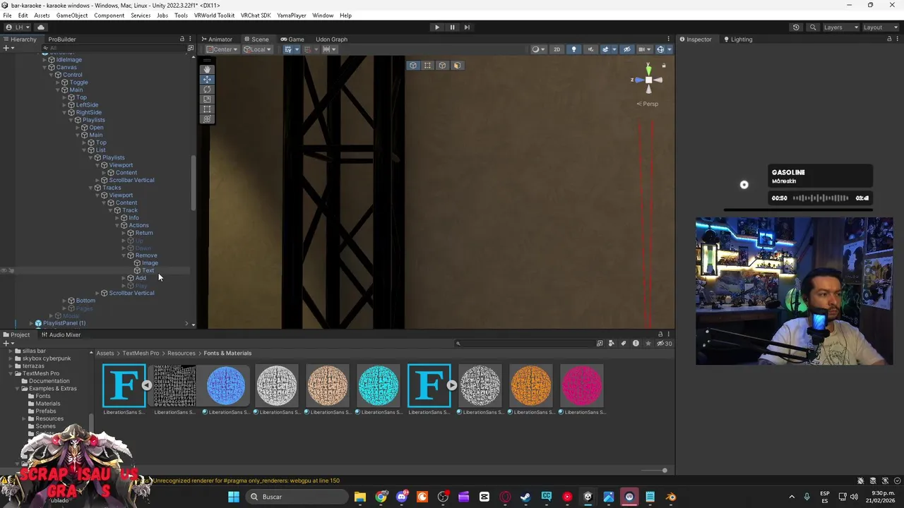The image size is (904, 508).
Task: Open the Lighting tab
Action: pyautogui.click(x=738, y=40)
